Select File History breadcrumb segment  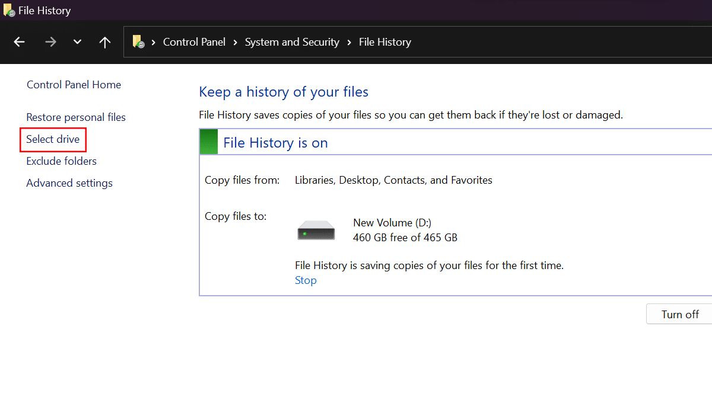[x=384, y=42]
